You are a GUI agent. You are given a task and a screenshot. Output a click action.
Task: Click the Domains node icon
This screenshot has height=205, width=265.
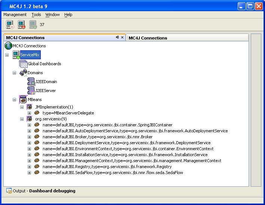click(x=23, y=73)
